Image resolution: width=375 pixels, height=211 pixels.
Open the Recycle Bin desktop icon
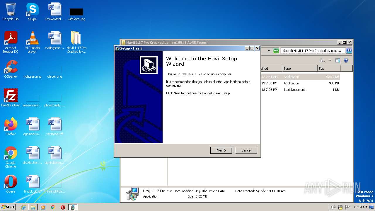pos(11,12)
